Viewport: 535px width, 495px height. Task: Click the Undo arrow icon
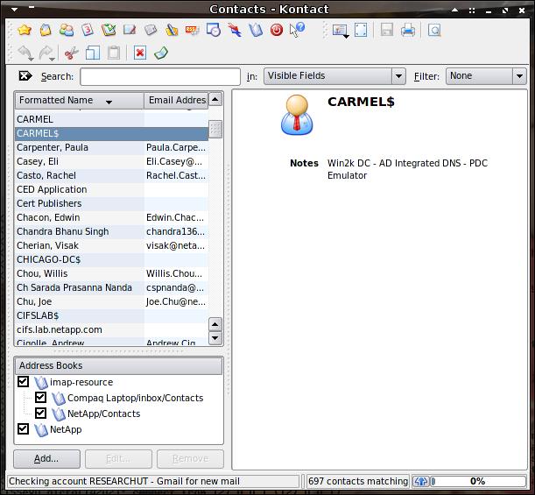click(x=25, y=53)
